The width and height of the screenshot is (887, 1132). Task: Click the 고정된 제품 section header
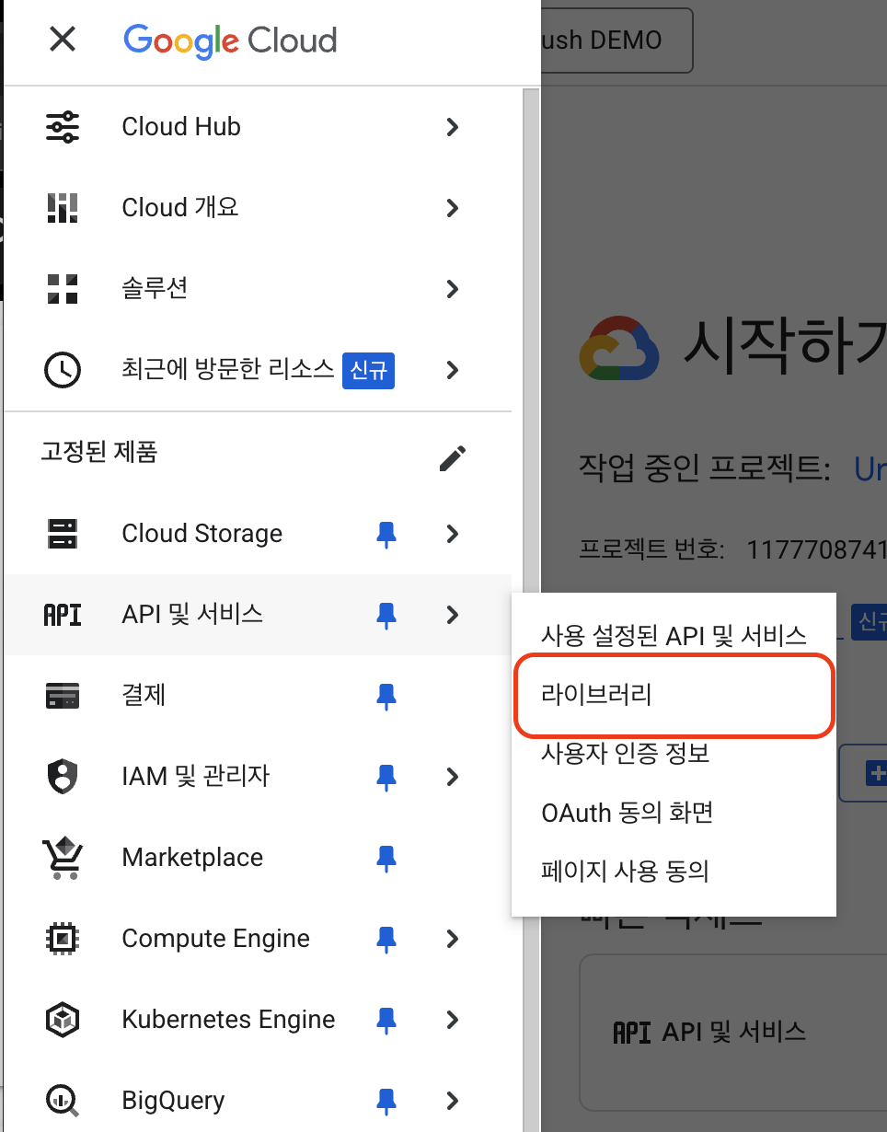(99, 452)
